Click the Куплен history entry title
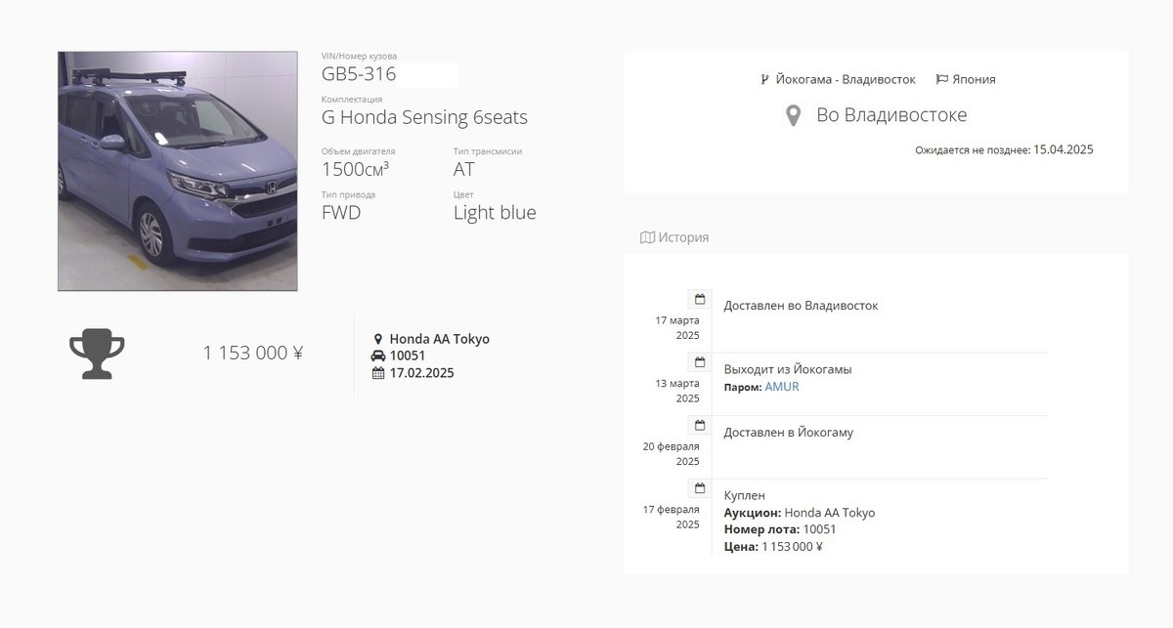 [745, 495]
